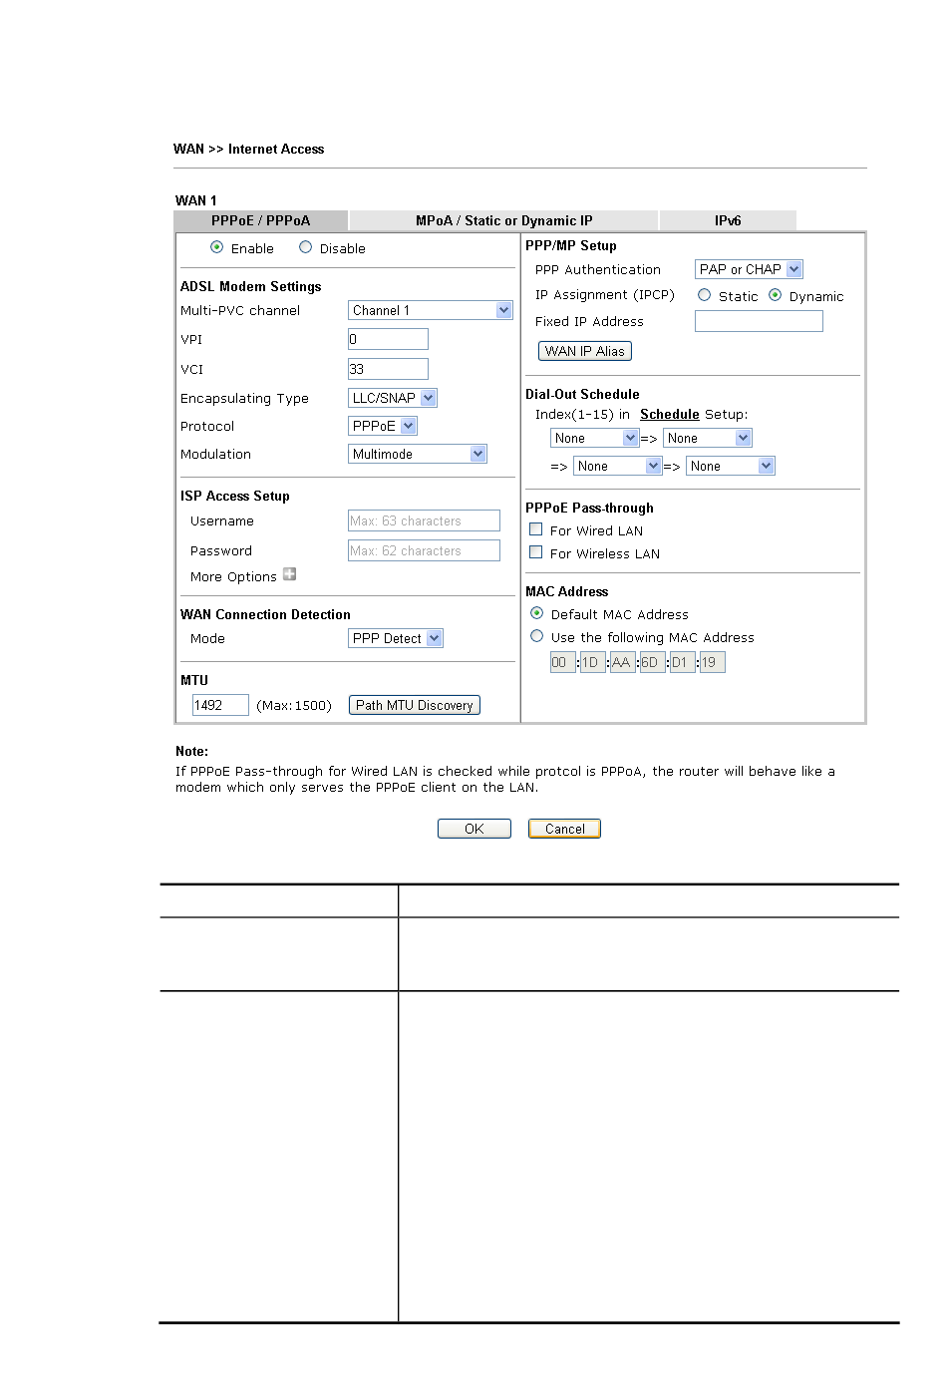Click the Password input field
Screen dimensions: 947x1384
click(424, 550)
